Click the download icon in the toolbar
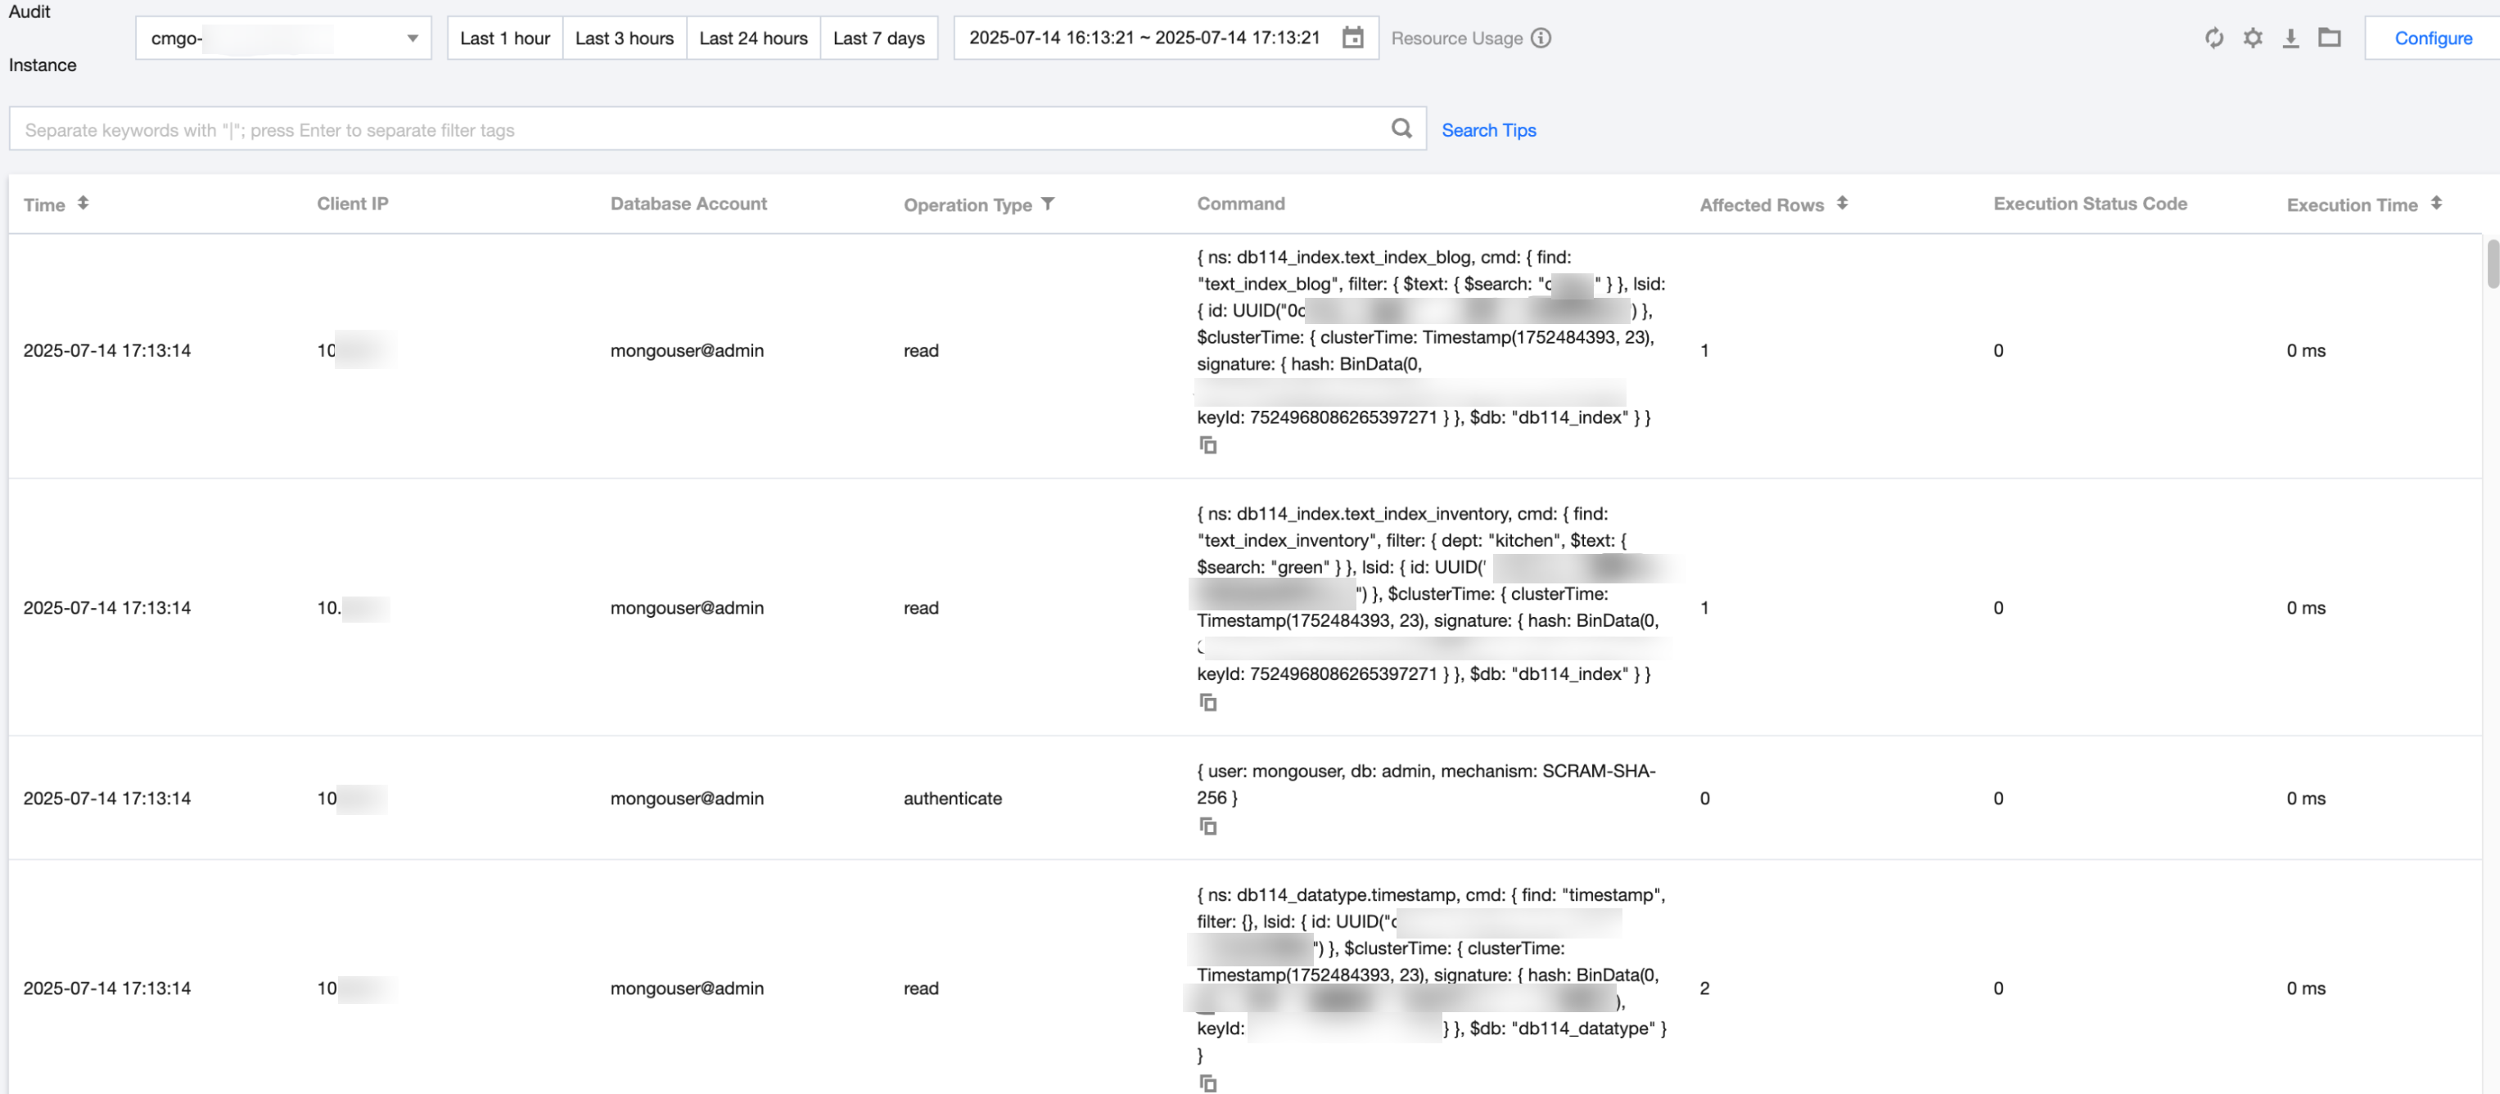2500x1094 pixels. (2290, 38)
